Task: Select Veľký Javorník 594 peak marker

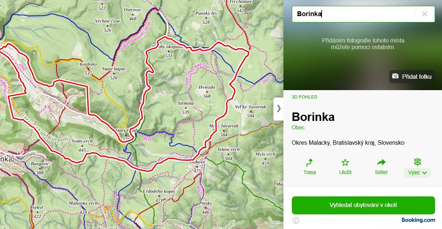Action: tap(250, 111)
